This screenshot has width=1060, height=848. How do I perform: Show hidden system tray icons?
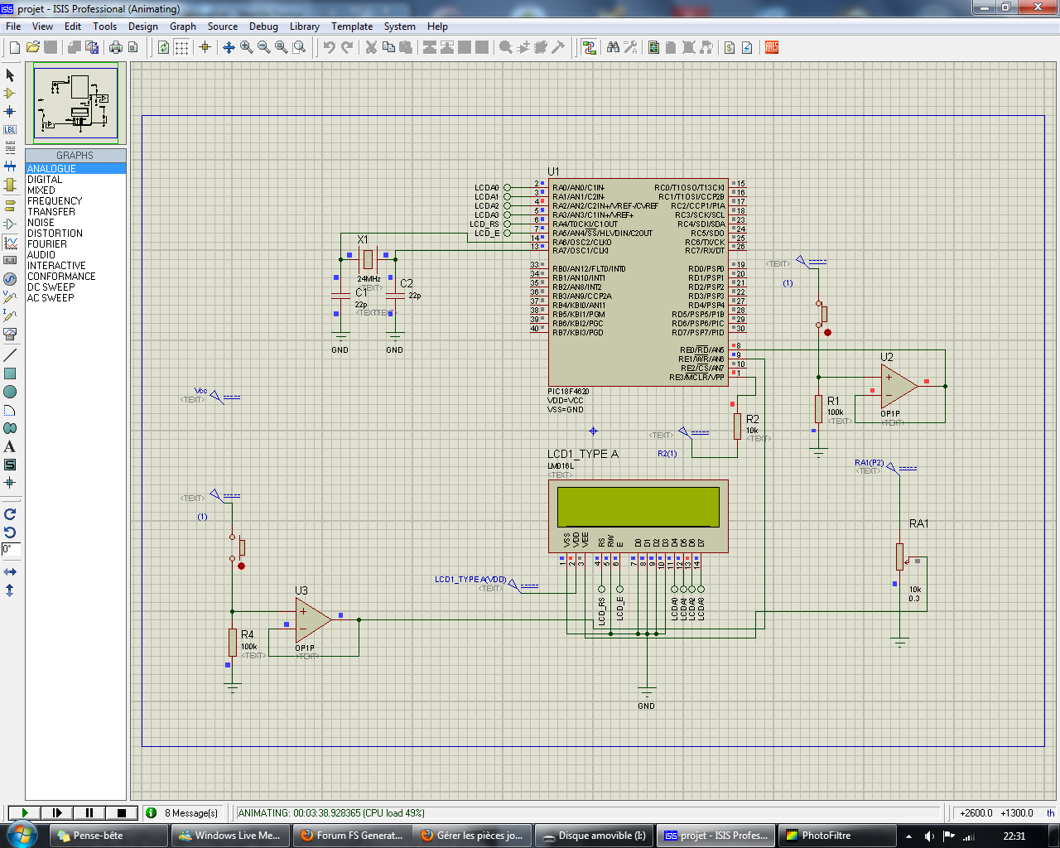click(908, 836)
